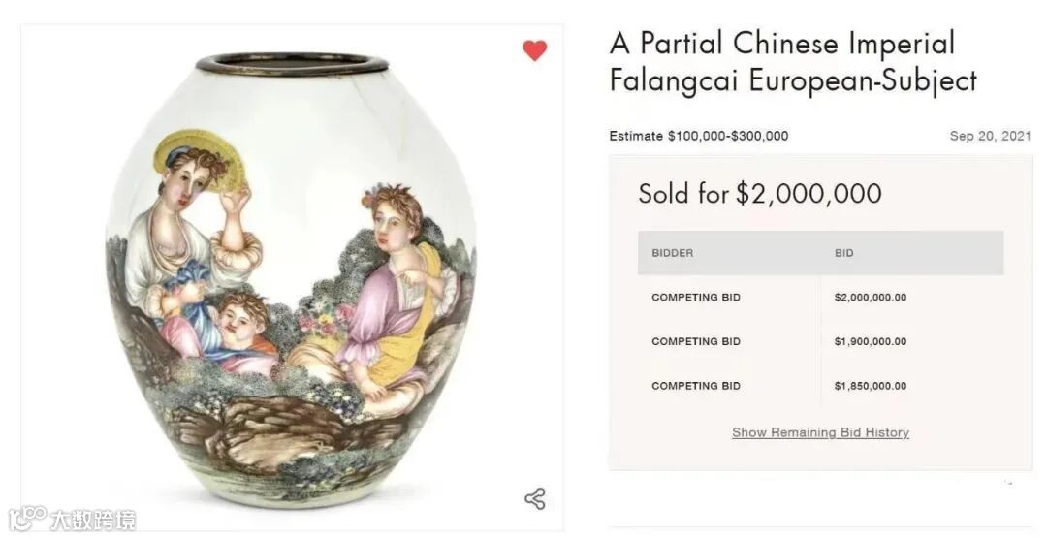Click the 大数跨境 watermark text
1047x539 pixels.
pyautogui.click(x=93, y=520)
